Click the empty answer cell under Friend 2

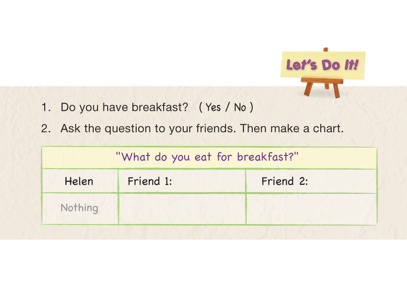pyautogui.click(x=311, y=209)
